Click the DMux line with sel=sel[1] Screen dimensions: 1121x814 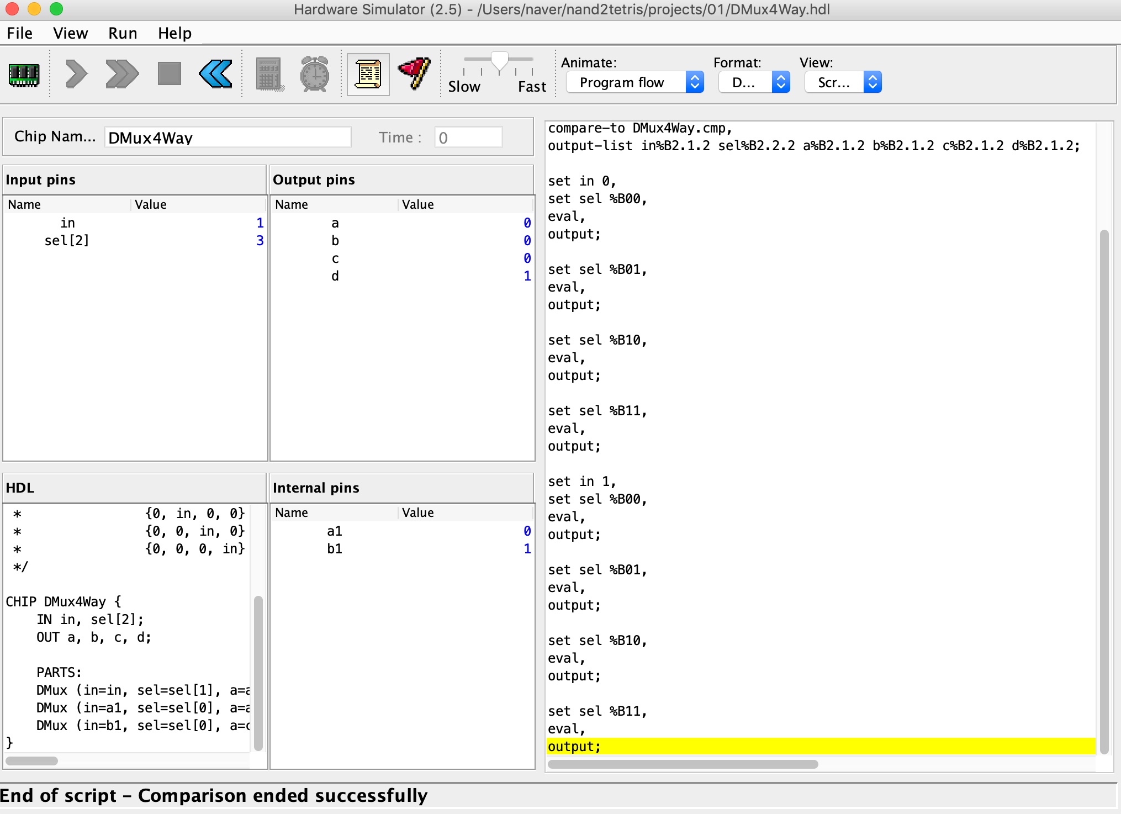pyautogui.click(x=143, y=690)
